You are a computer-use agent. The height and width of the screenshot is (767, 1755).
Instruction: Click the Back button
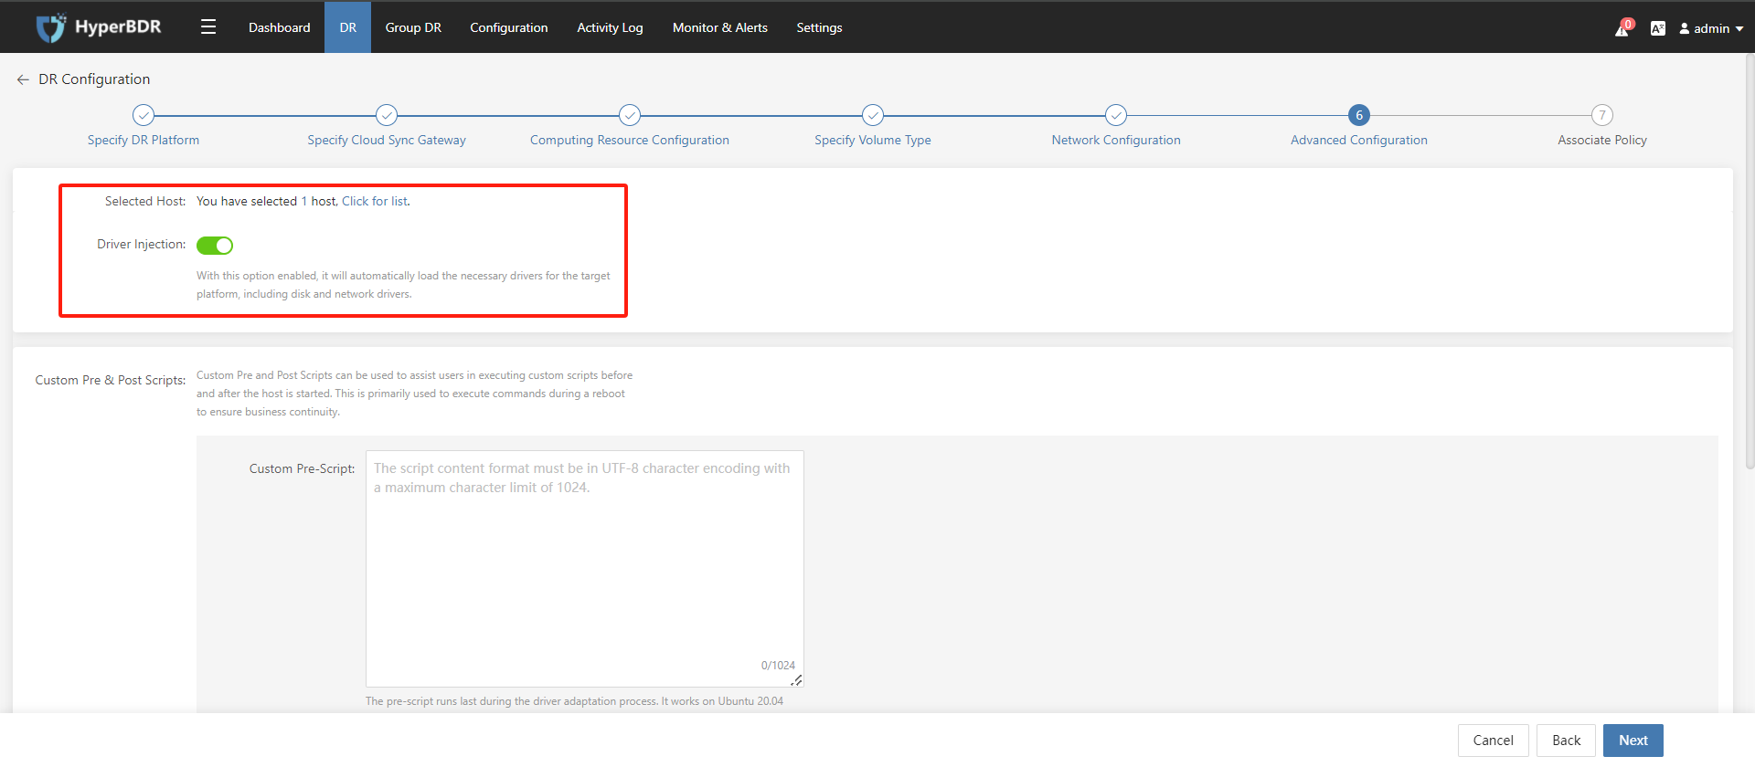click(x=1566, y=741)
